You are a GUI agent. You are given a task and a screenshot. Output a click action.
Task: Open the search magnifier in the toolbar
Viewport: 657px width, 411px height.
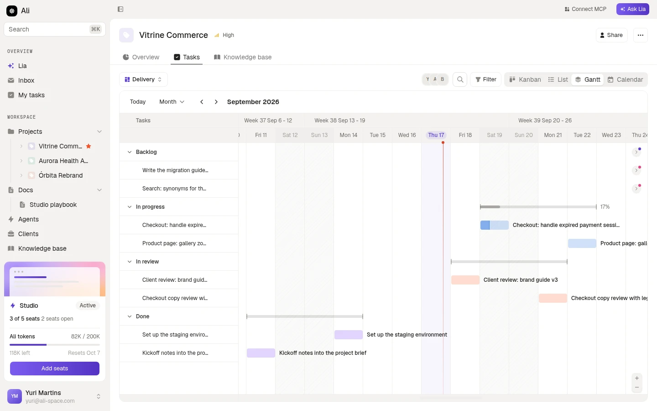click(460, 79)
